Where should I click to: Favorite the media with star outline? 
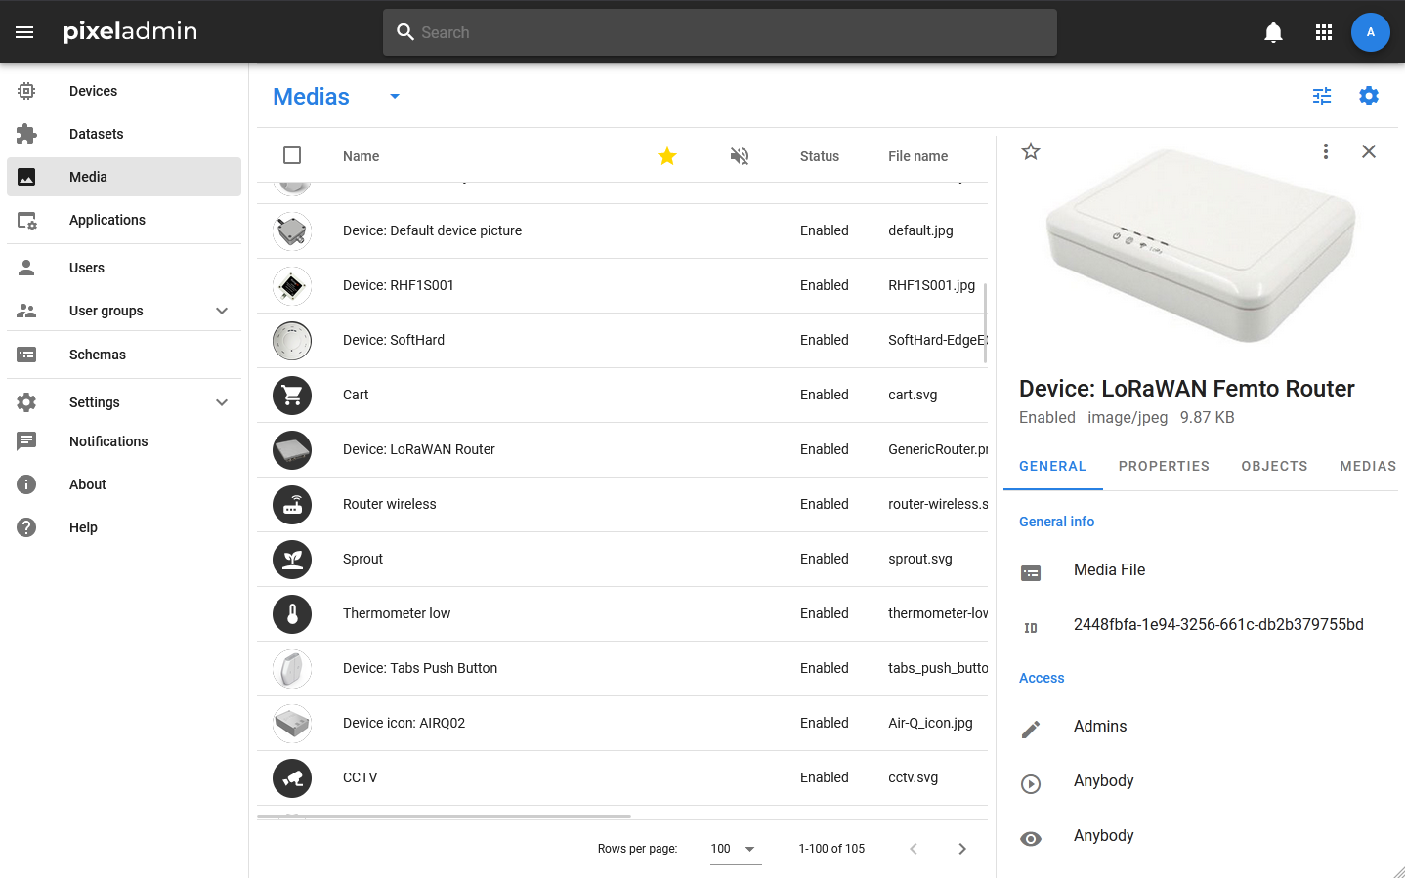pos(1031,151)
